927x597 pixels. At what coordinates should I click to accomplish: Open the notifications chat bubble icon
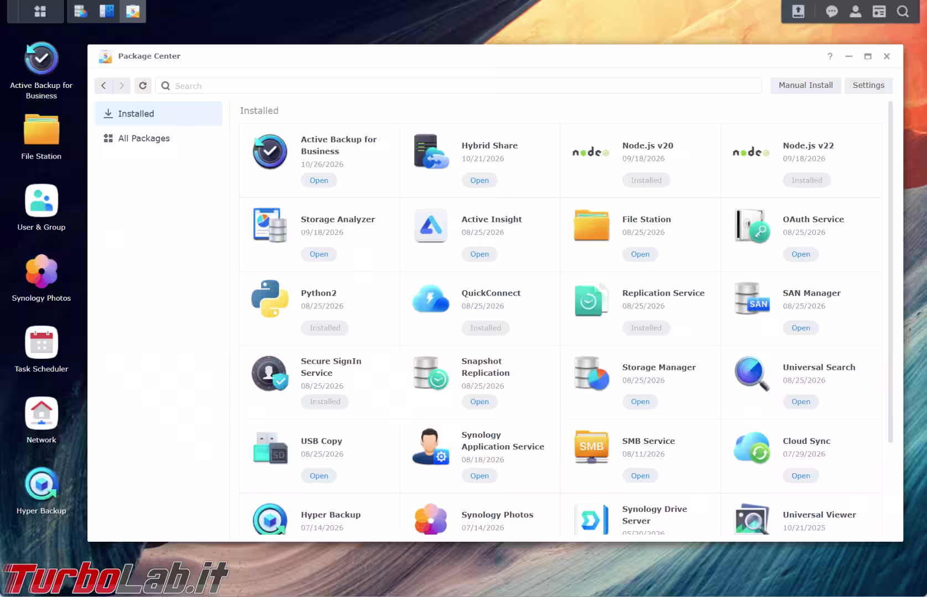(x=831, y=11)
